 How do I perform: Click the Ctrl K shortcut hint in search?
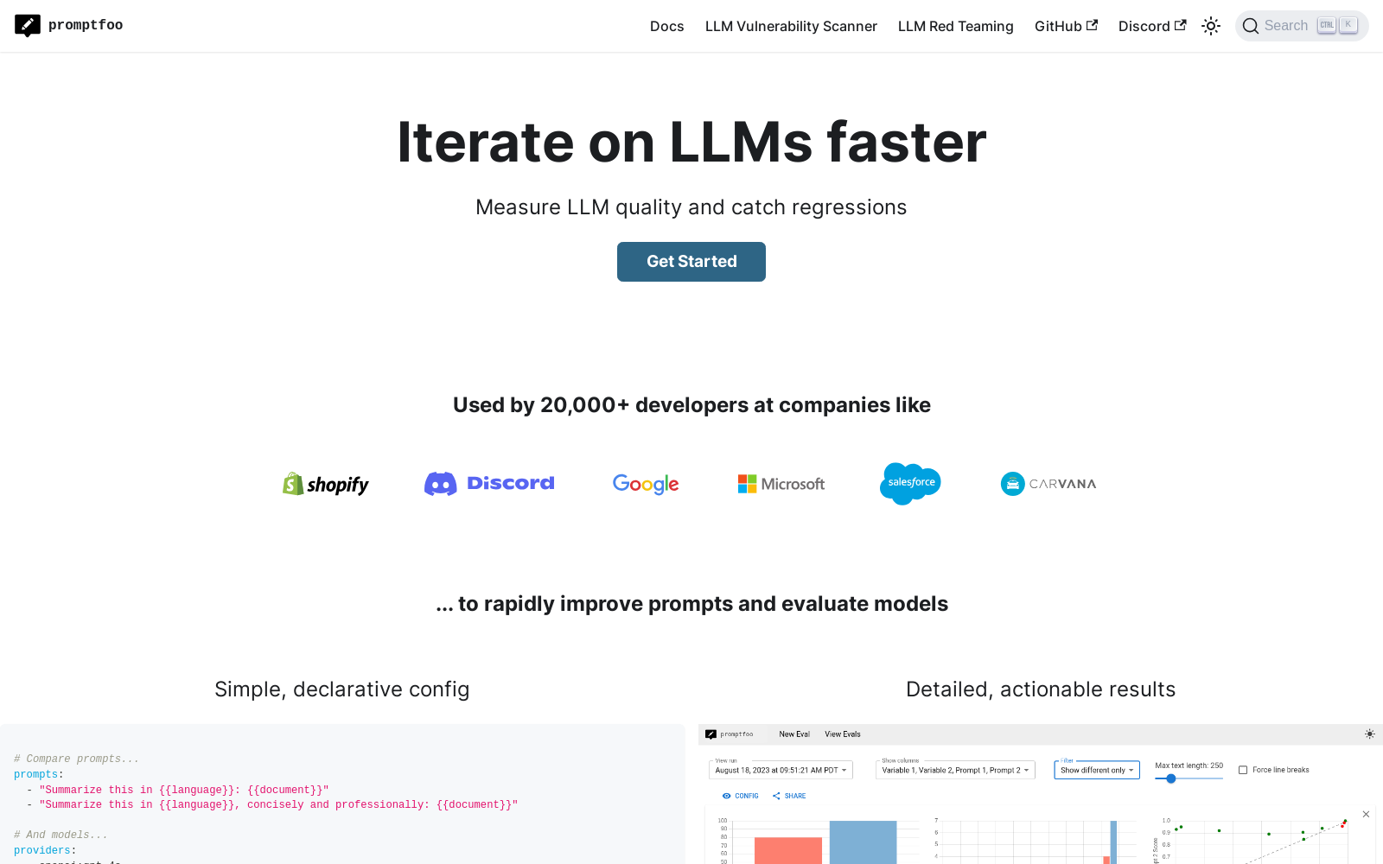[x=1337, y=26]
